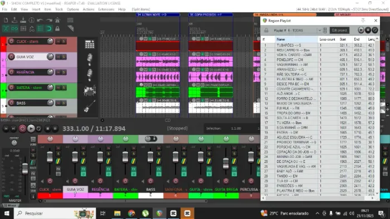390x219 pixels.
Task: Mute master track in mixer
Action: coord(33,150)
